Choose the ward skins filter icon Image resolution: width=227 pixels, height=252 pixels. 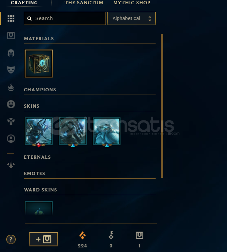tap(11, 121)
